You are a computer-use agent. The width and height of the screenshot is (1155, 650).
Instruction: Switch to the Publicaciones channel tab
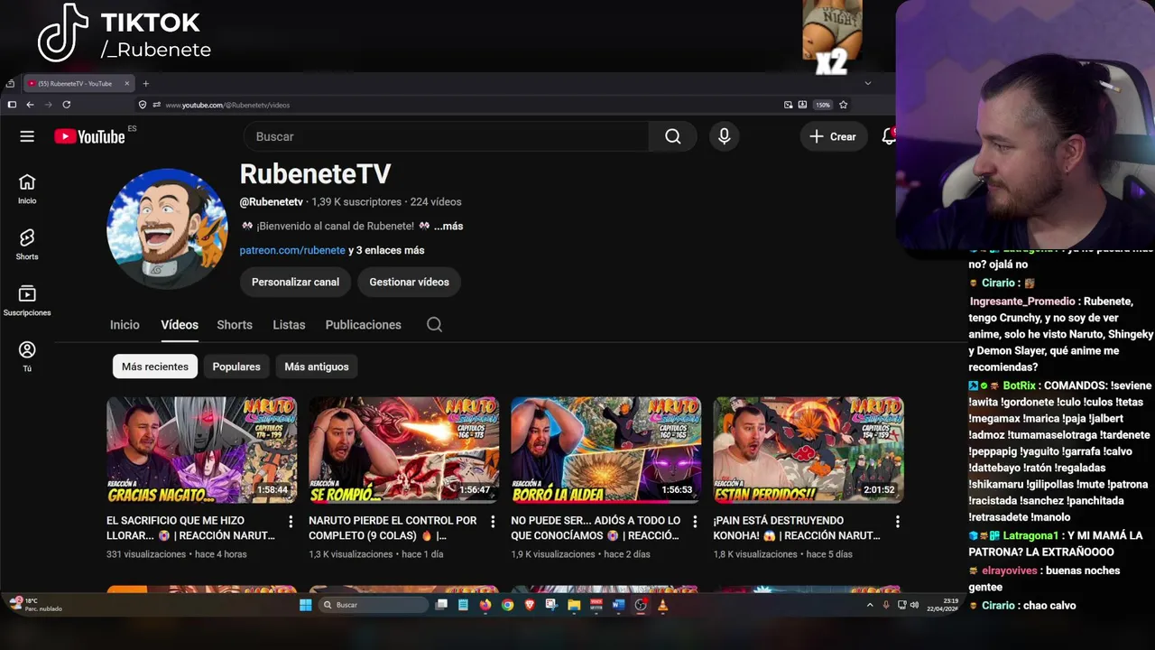tap(363, 324)
